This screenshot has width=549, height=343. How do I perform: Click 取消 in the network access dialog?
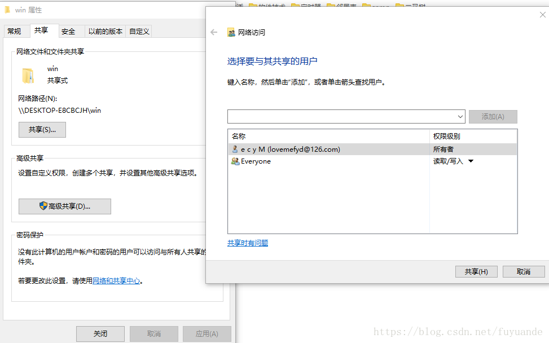pyautogui.click(x=524, y=271)
